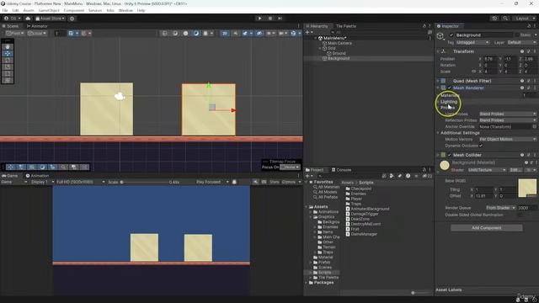This screenshot has width=539, height=303.
Task: Collapse the Transform component
Action: (438, 51)
